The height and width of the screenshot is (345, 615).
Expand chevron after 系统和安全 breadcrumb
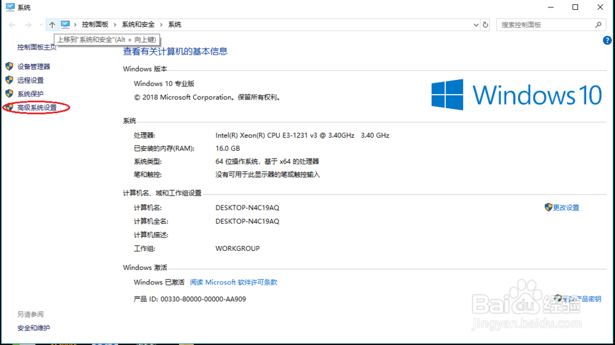(x=161, y=25)
